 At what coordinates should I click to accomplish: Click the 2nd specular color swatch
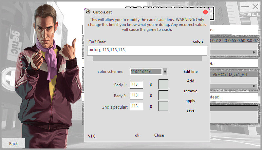(x=163, y=106)
